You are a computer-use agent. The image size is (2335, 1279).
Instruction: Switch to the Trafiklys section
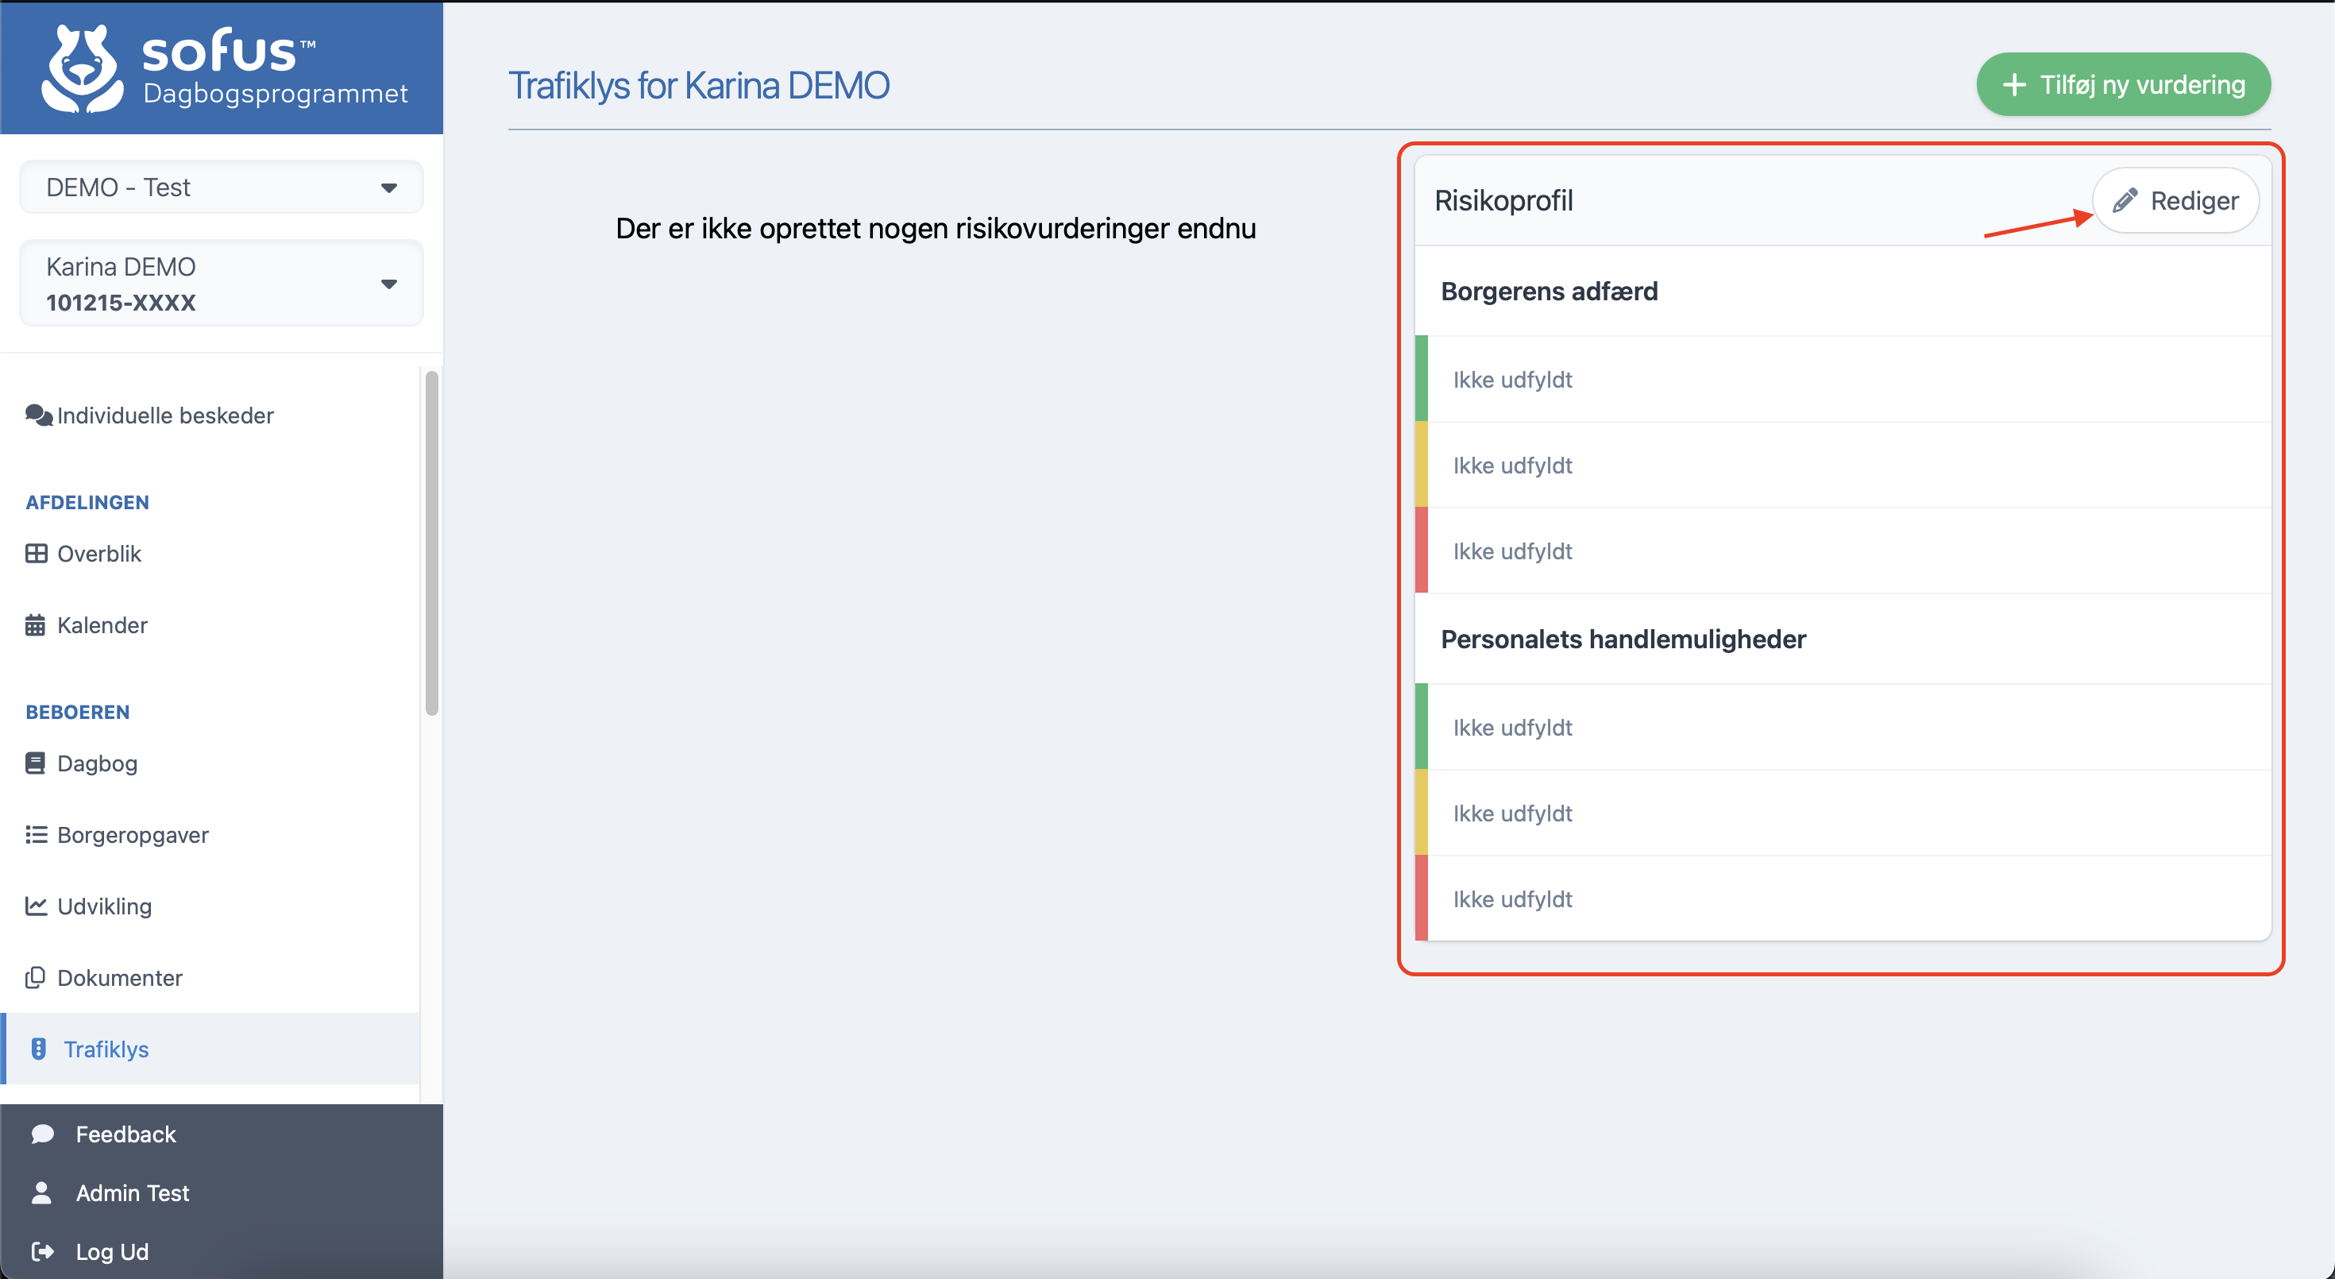point(106,1049)
